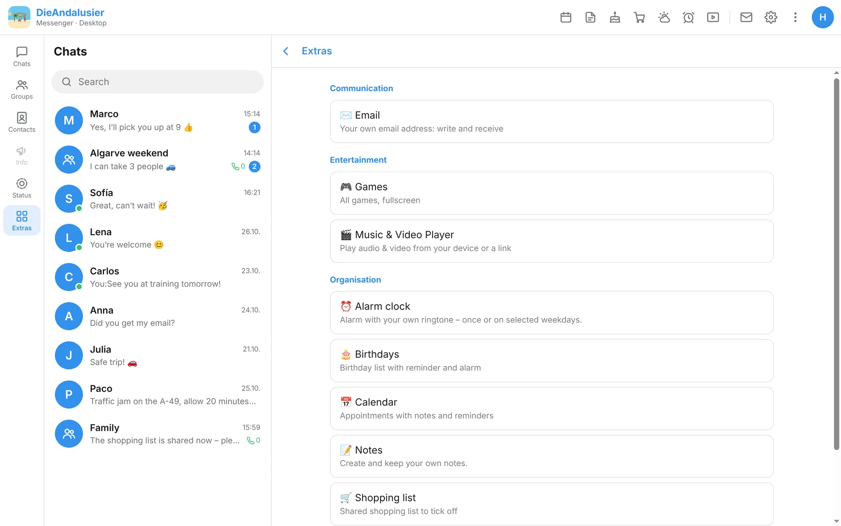
Task: Open the chat with Anna
Action: click(x=157, y=317)
